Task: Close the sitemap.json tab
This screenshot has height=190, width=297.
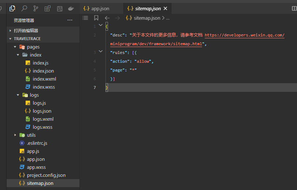Action: coord(166,8)
